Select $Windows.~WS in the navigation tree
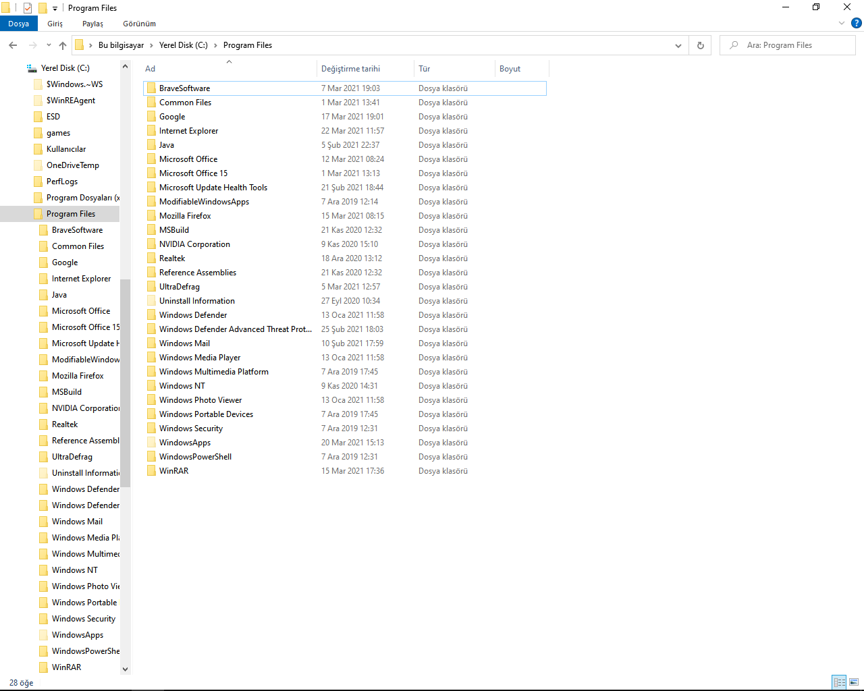Viewport: 864px width, 691px height. coord(75,84)
